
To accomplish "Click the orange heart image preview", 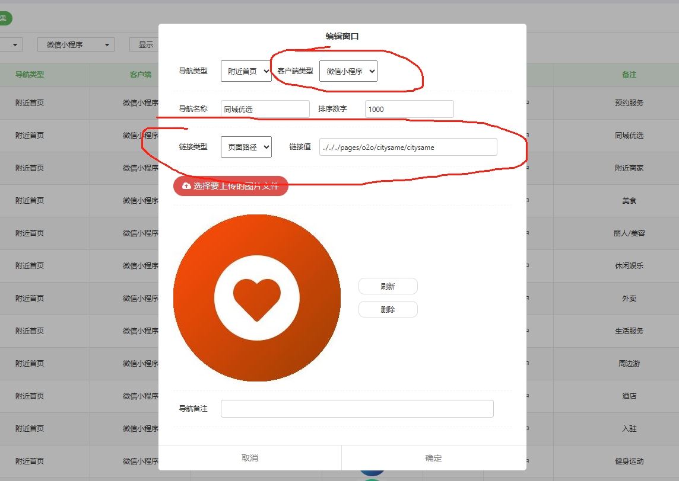I will pos(256,298).
